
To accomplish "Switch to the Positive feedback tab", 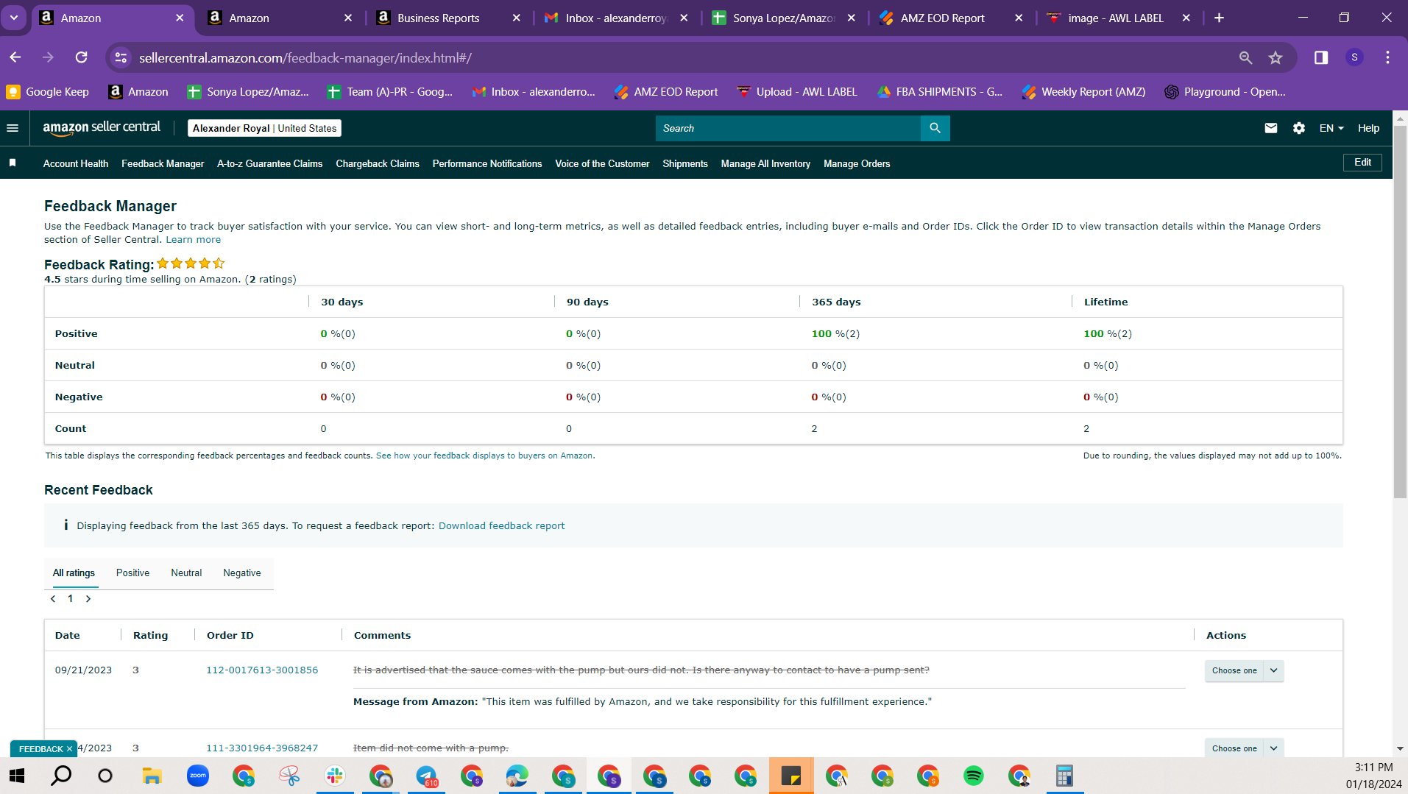I will pos(132,573).
